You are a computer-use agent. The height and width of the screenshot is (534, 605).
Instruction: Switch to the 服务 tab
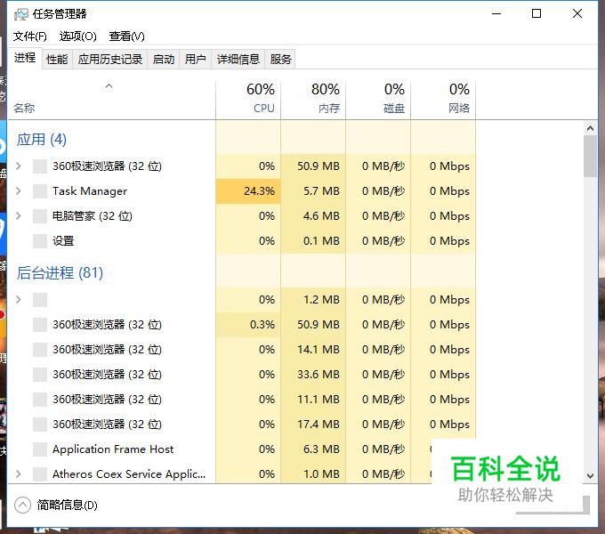coord(280,60)
